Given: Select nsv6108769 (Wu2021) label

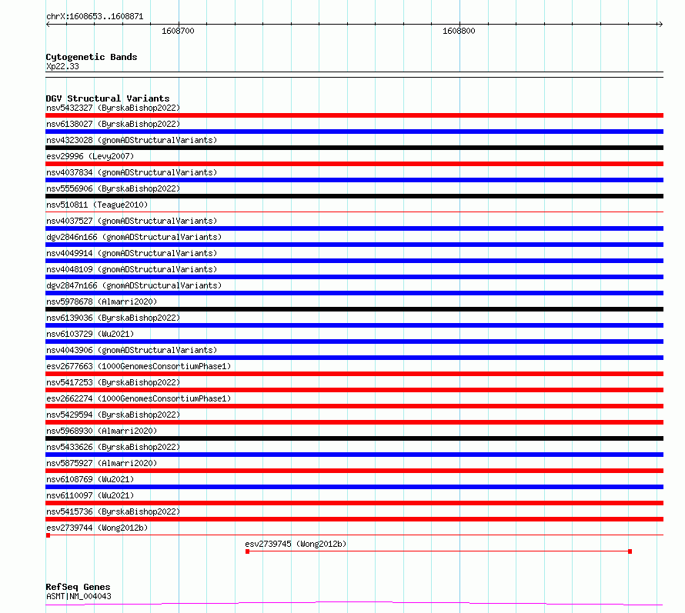Looking at the screenshot, I should click(x=90, y=479).
